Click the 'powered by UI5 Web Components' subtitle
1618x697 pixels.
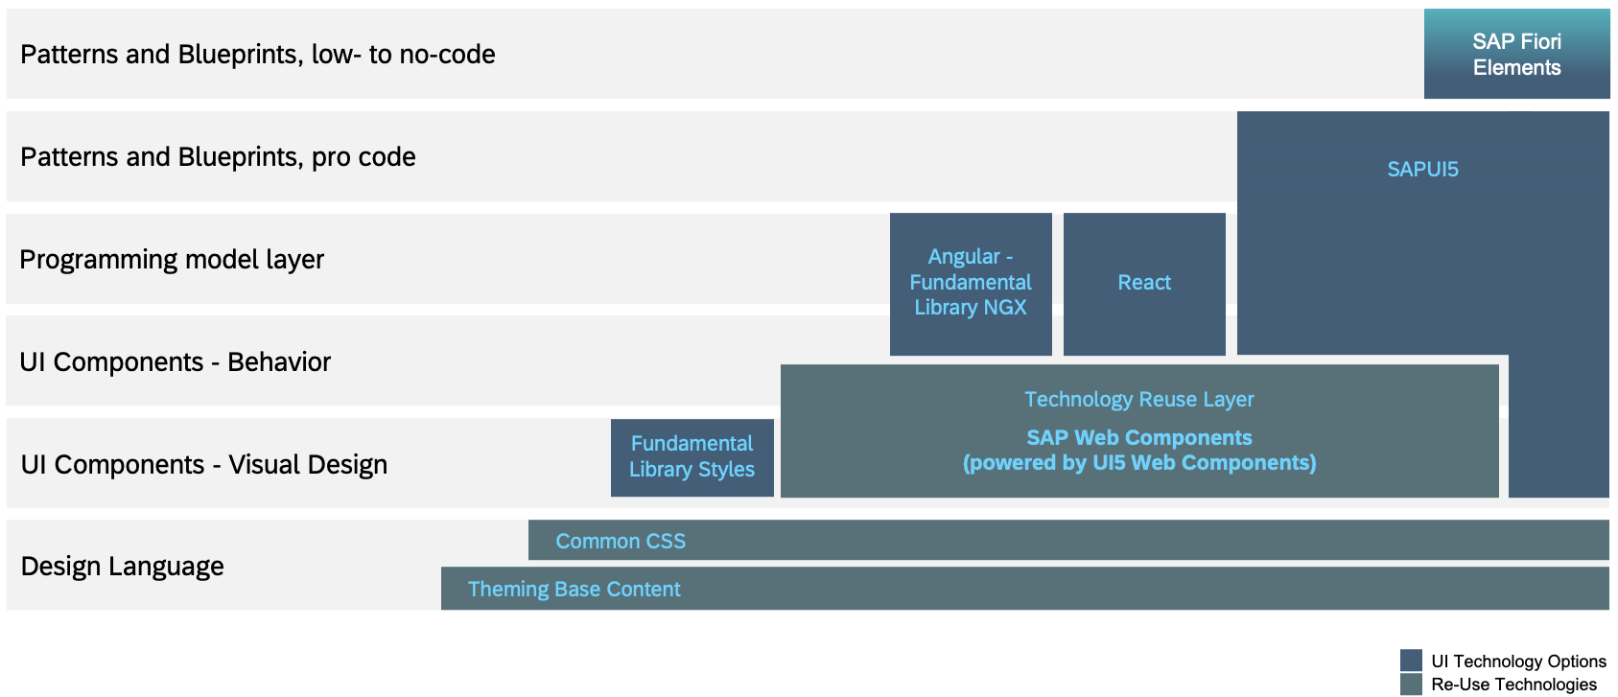(x=1138, y=463)
